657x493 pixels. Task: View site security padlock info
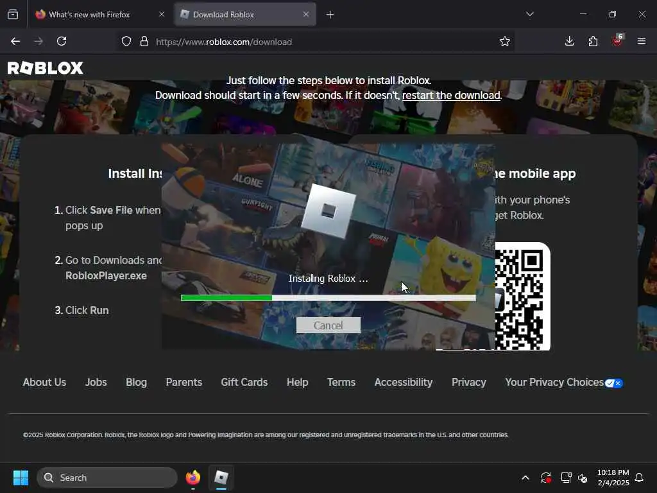pos(144,41)
